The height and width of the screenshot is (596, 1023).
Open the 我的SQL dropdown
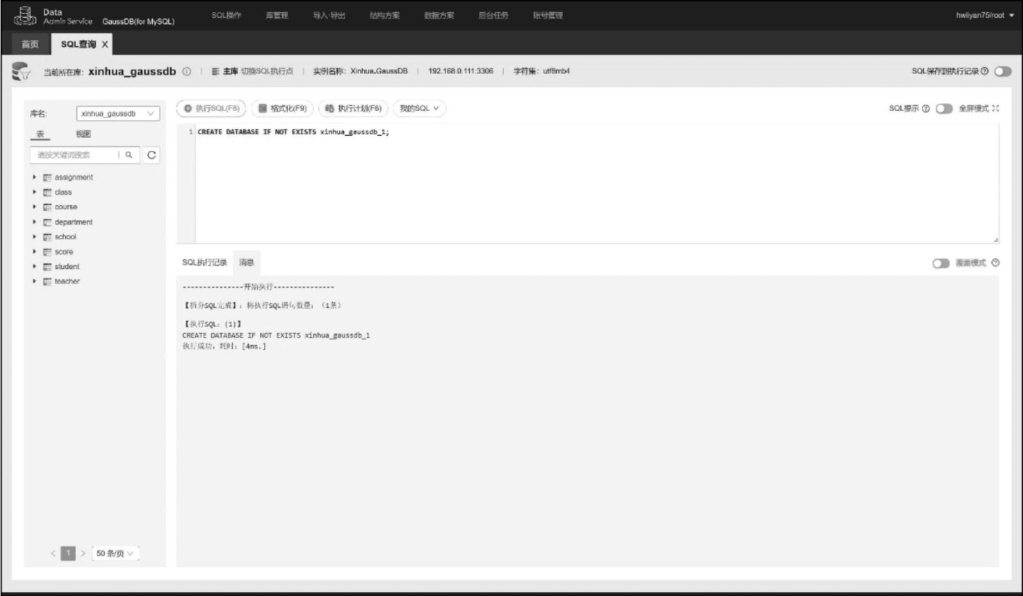419,108
